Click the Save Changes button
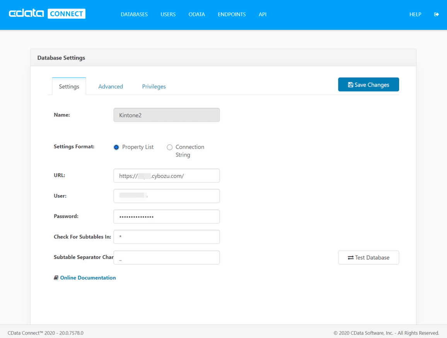This screenshot has width=447, height=338. tap(369, 84)
